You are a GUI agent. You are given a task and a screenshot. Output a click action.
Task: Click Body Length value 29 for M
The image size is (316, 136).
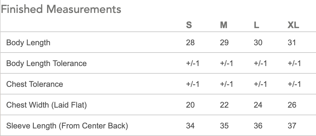[224, 42]
